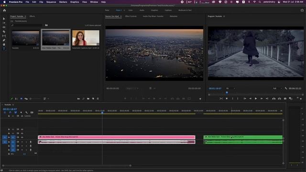Click Project panel search field
Viewport: 306px width, 172px height.
tap(27, 25)
